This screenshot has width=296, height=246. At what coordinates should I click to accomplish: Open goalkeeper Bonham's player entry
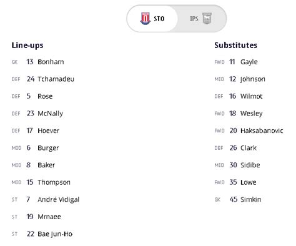click(x=37, y=62)
